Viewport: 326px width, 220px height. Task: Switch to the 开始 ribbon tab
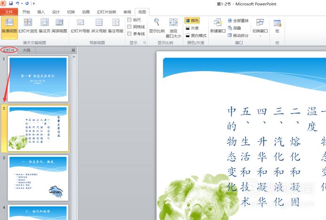26,12
